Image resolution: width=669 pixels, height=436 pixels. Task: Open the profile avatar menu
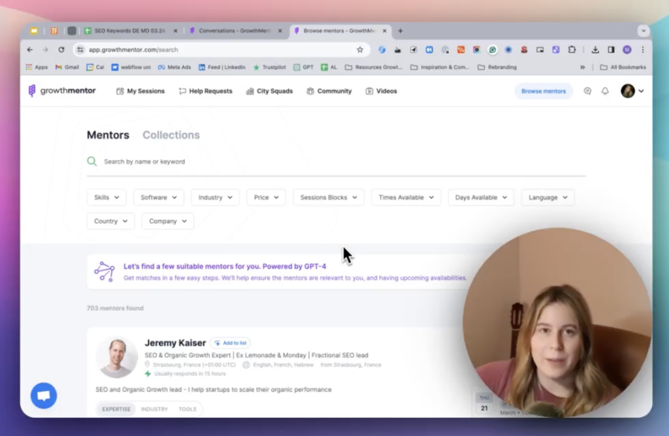coord(632,92)
